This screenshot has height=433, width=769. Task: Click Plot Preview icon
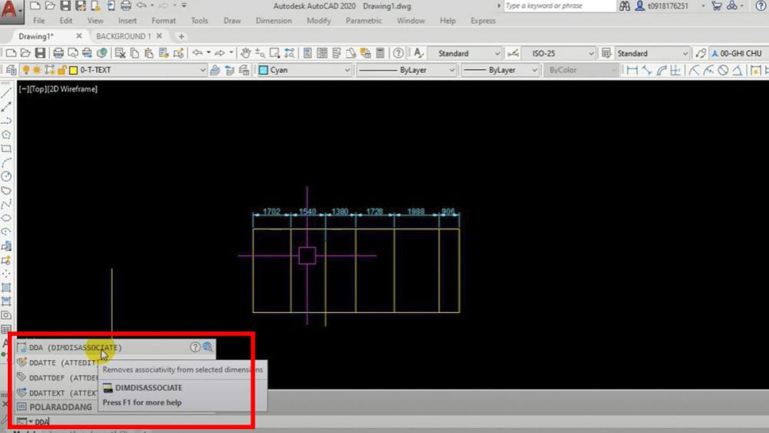72,53
